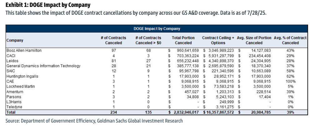Click the CACI company name cell
313x126 pixels.
(11, 56)
